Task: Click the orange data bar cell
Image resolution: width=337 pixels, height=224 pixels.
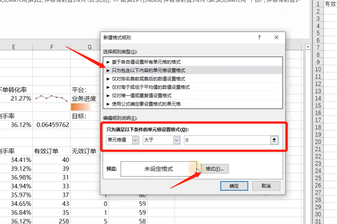Action: 85,107
